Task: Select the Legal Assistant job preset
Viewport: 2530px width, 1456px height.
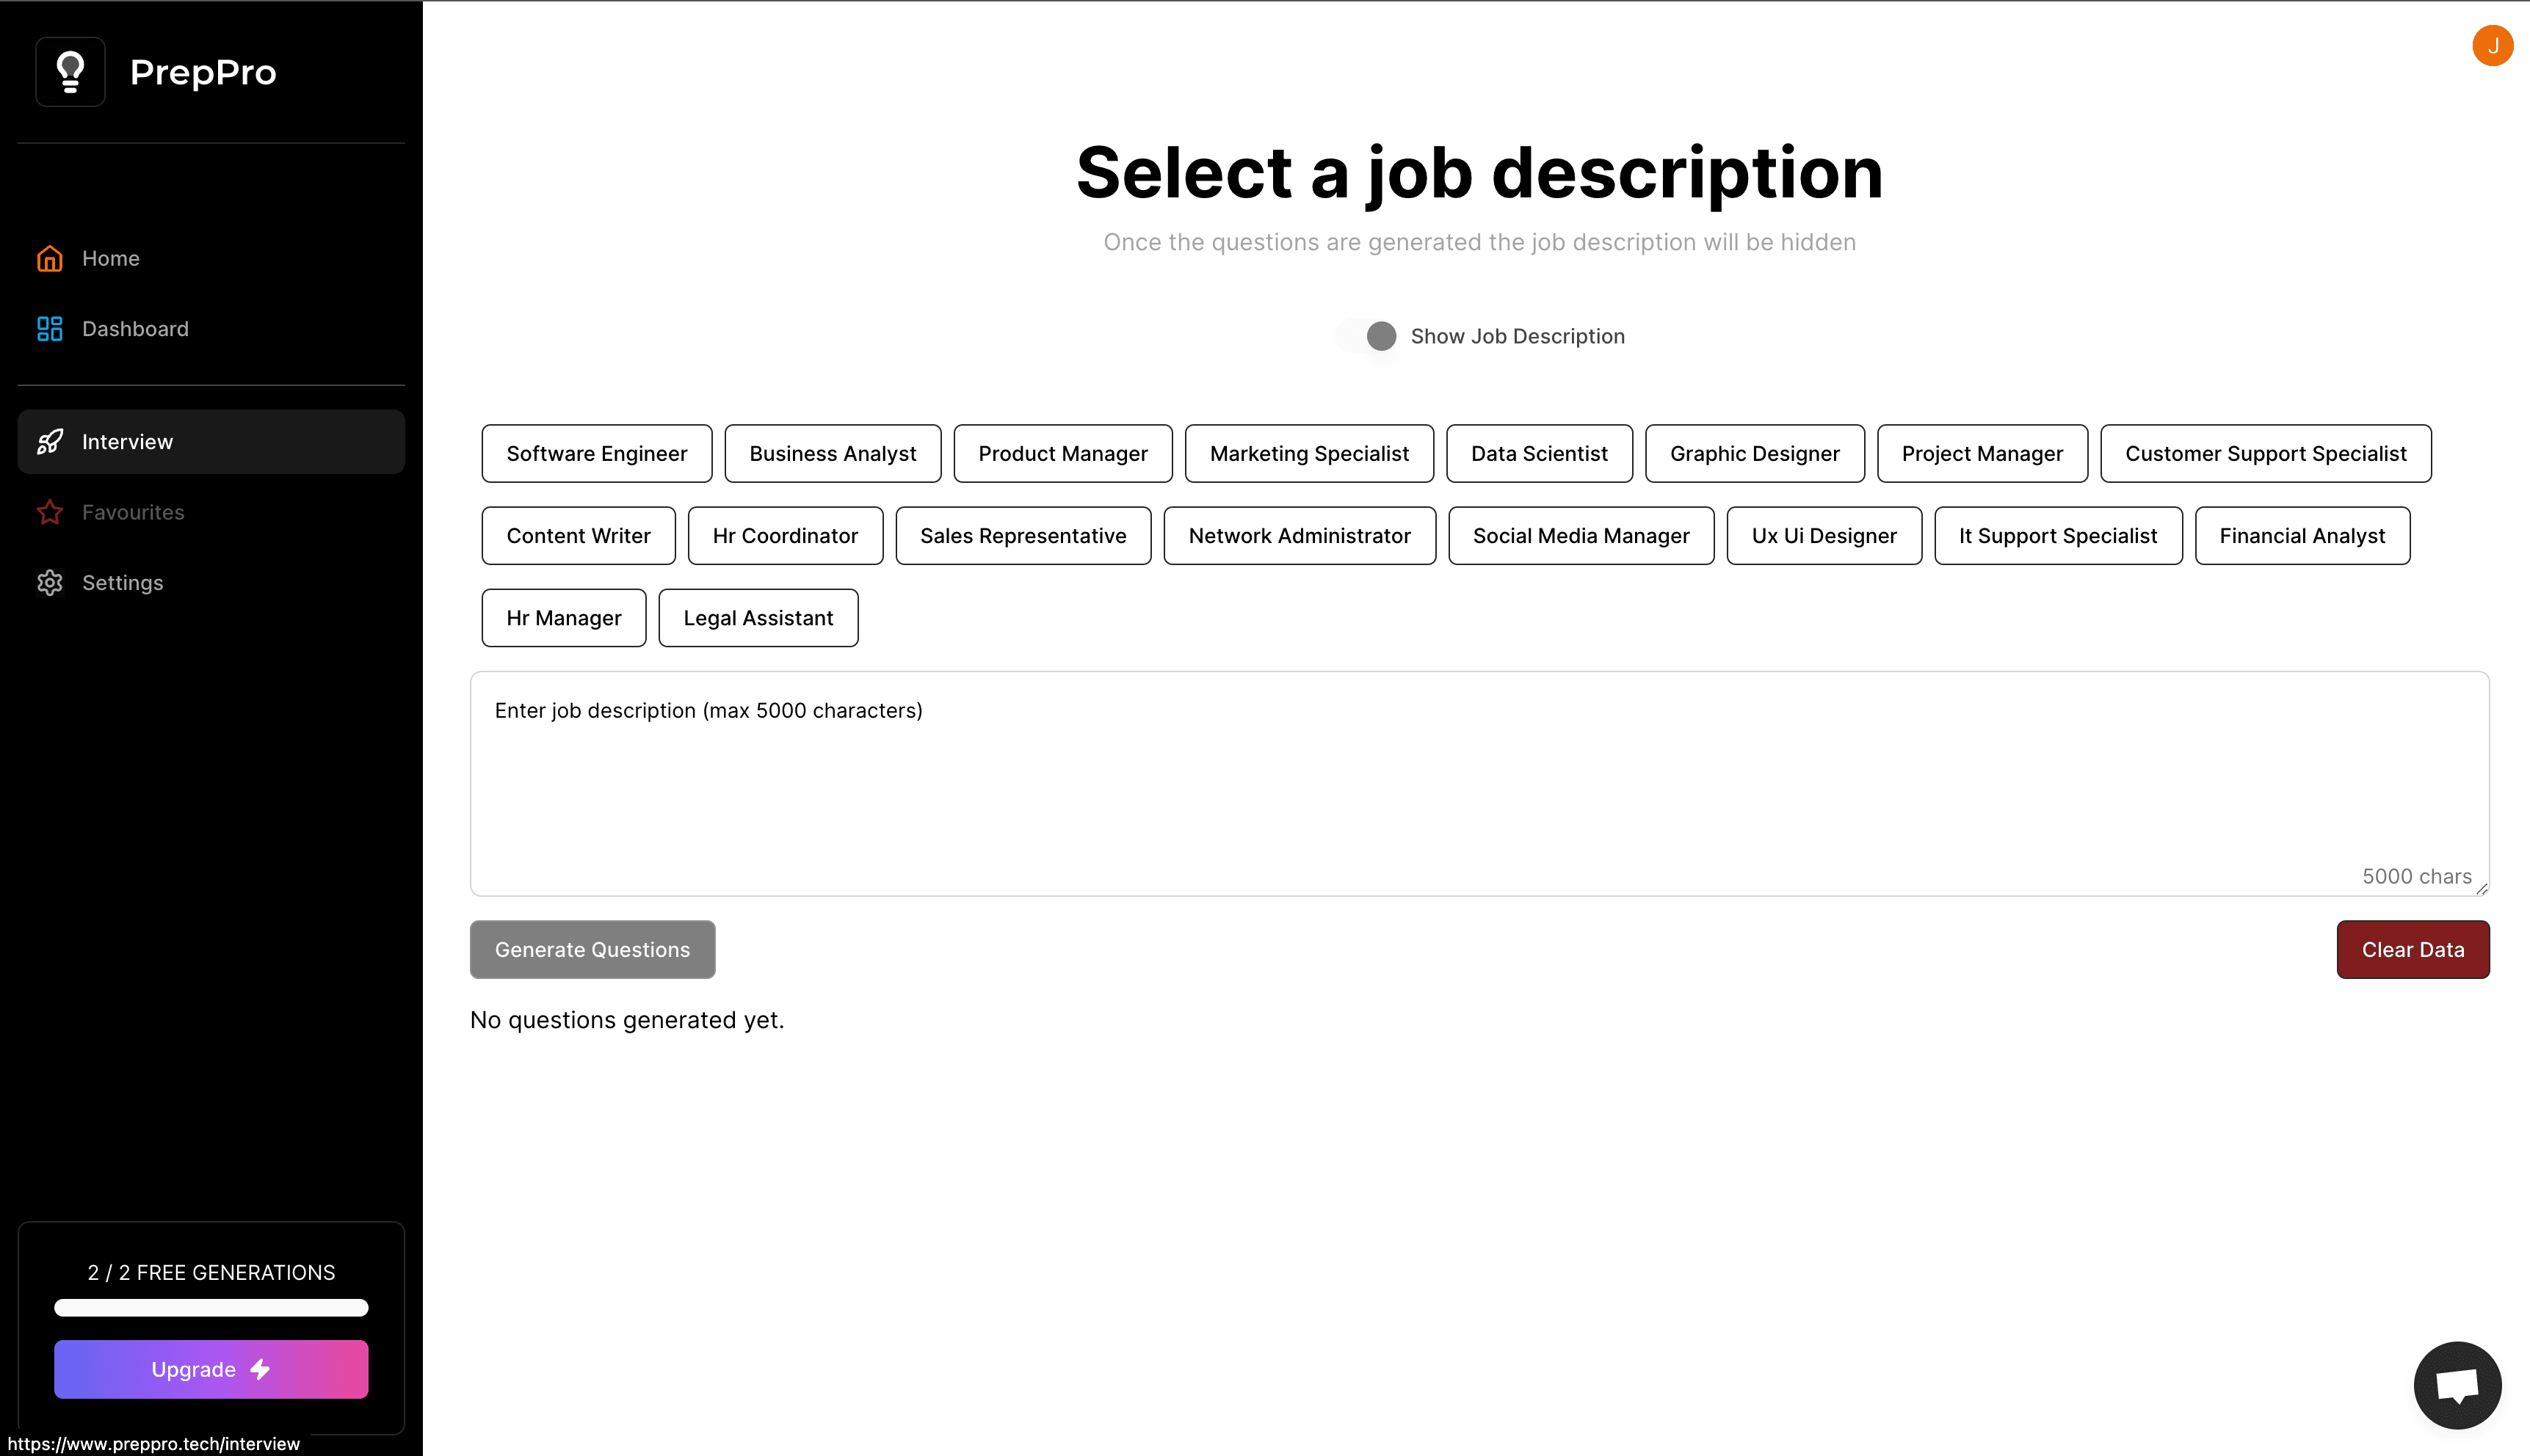Action: coord(757,618)
